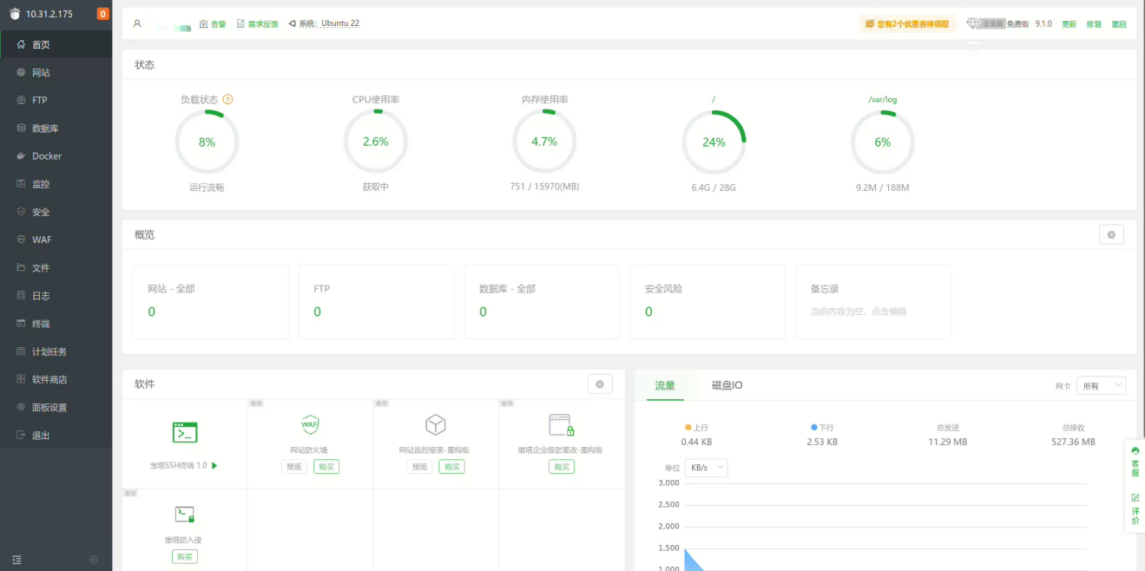This screenshot has width=1145, height=571.
Task: Open 面板设置 panel settings in sidebar
Action: tap(56, 407)
